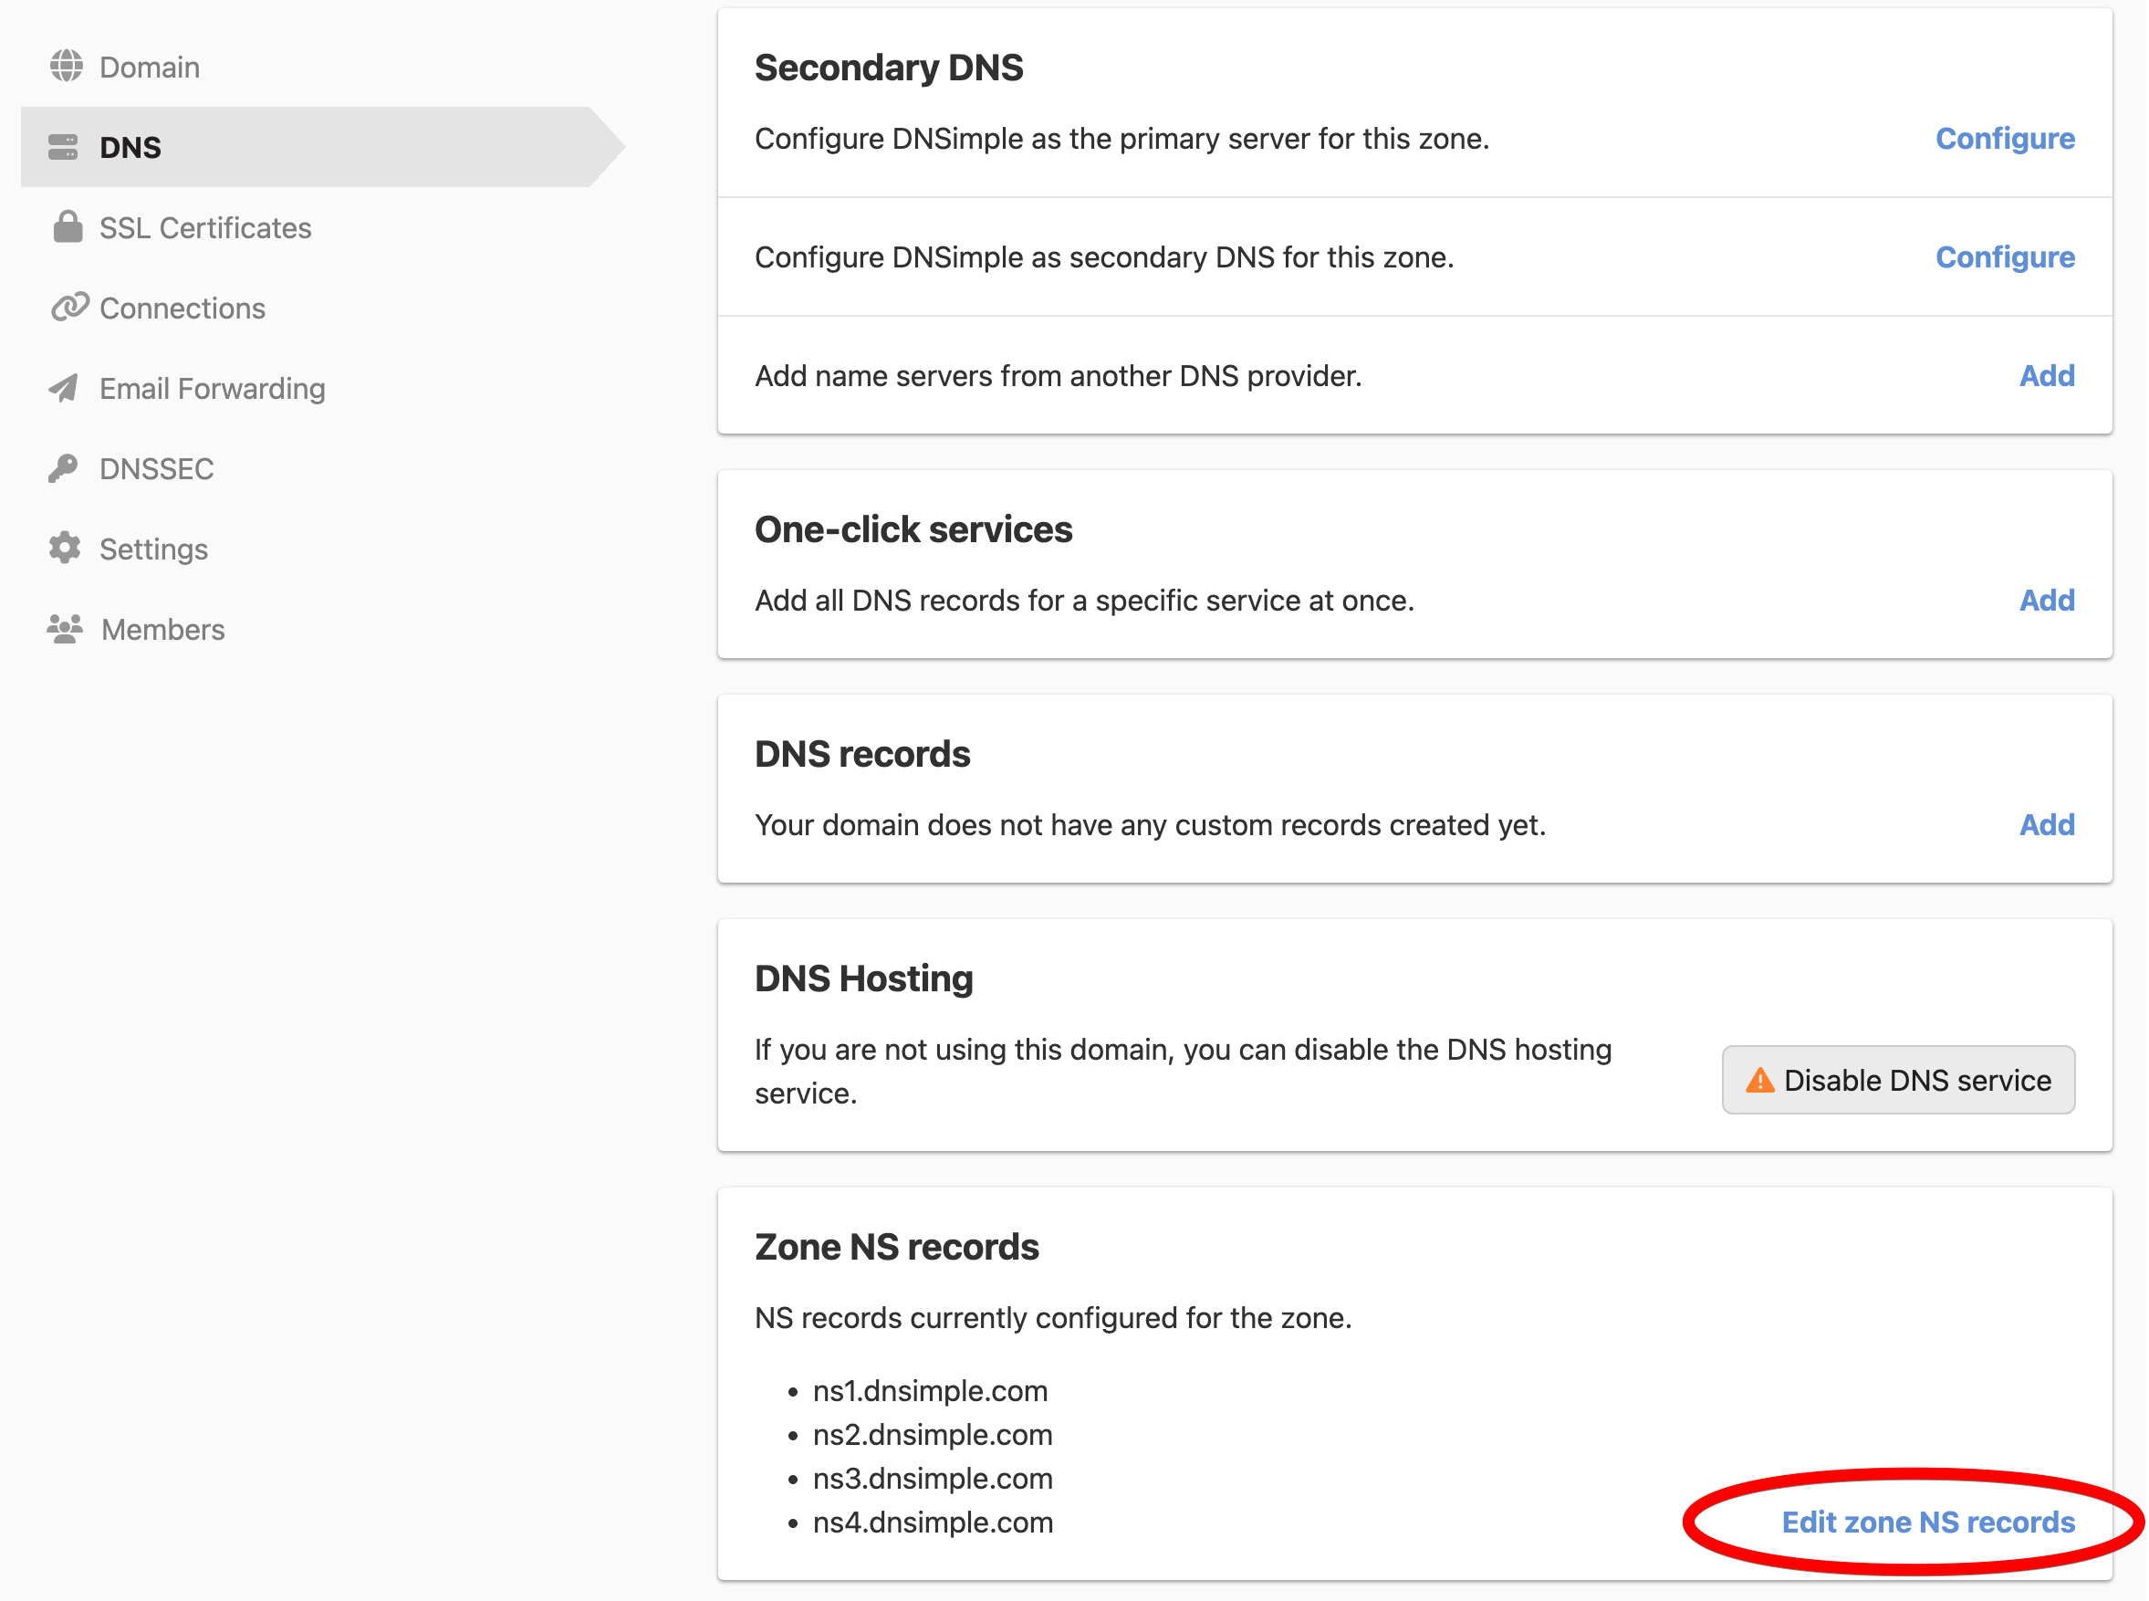Click the globe icon beside Domain
The width and height of the screenshot is (2149, 1601).
point(66,66)
